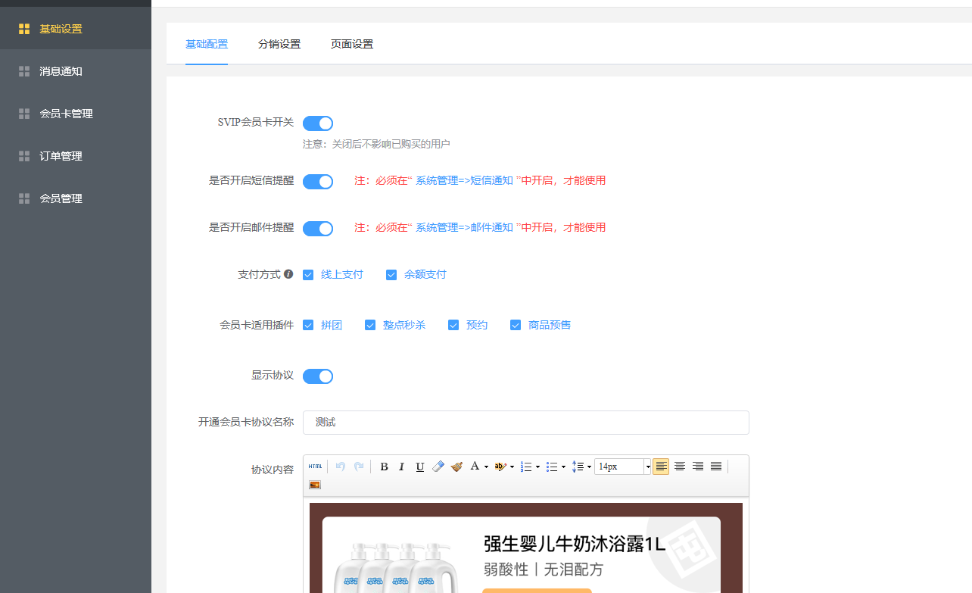Insert an image using the picture icon
Screen dimensions: 972x593
[315, 485]
